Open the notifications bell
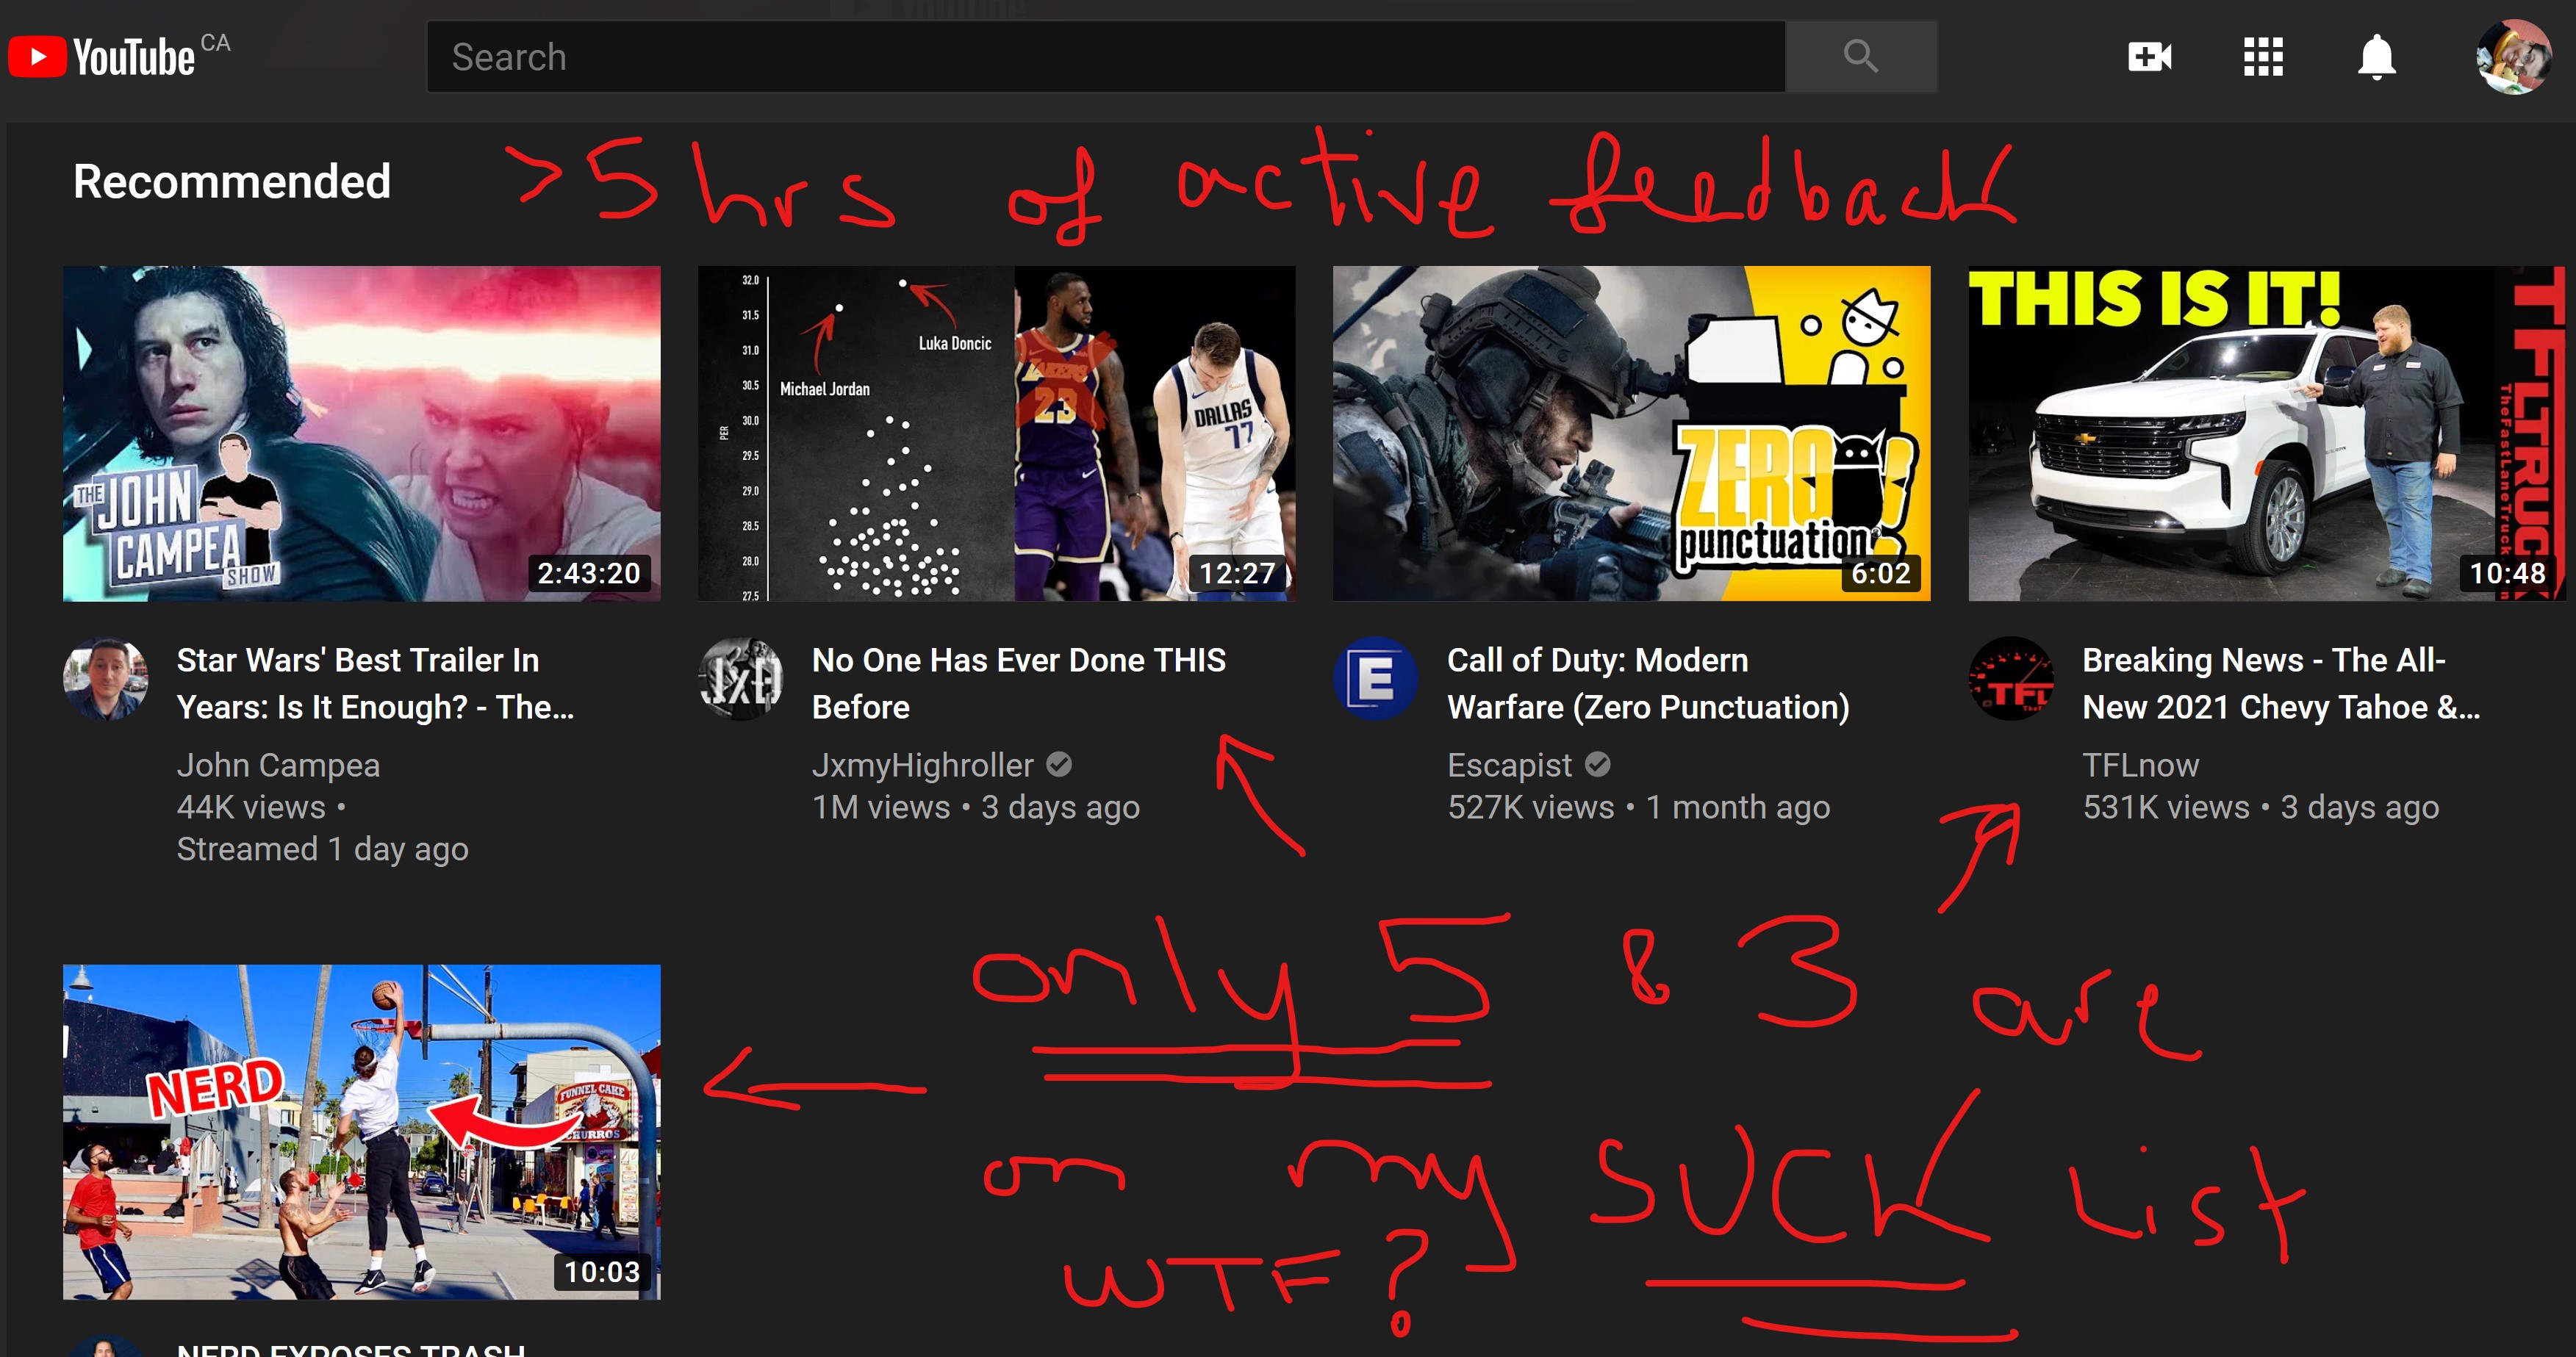The height and width of the screenshot is (1357, 2576). click(2376, 57)
